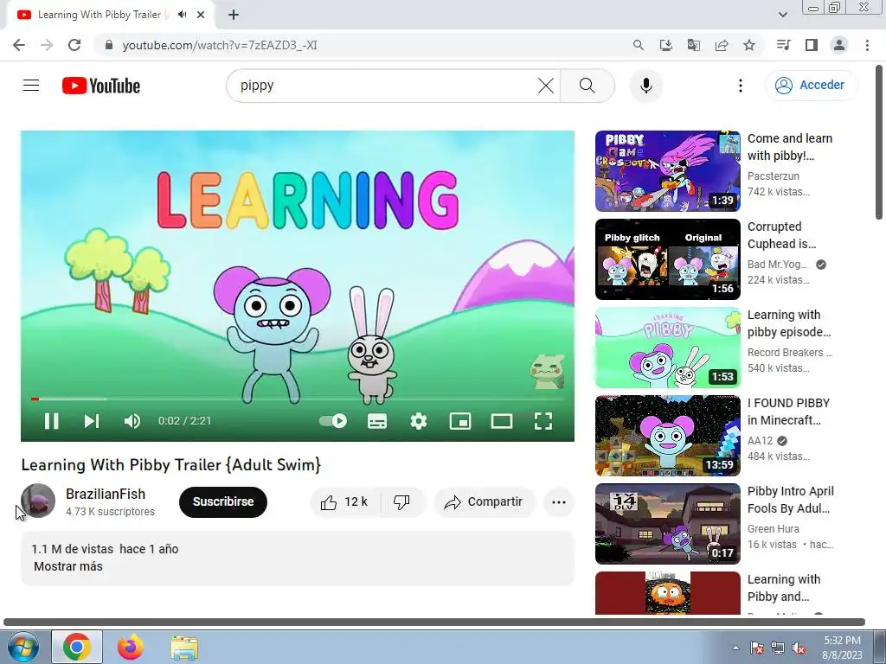Viewport: 886px width, 664px height.
Task: Click the install app icon in address bar
Action: [665, 45]
